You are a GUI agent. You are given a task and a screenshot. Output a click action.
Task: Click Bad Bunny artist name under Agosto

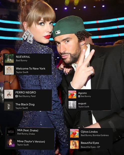(86, 96)
